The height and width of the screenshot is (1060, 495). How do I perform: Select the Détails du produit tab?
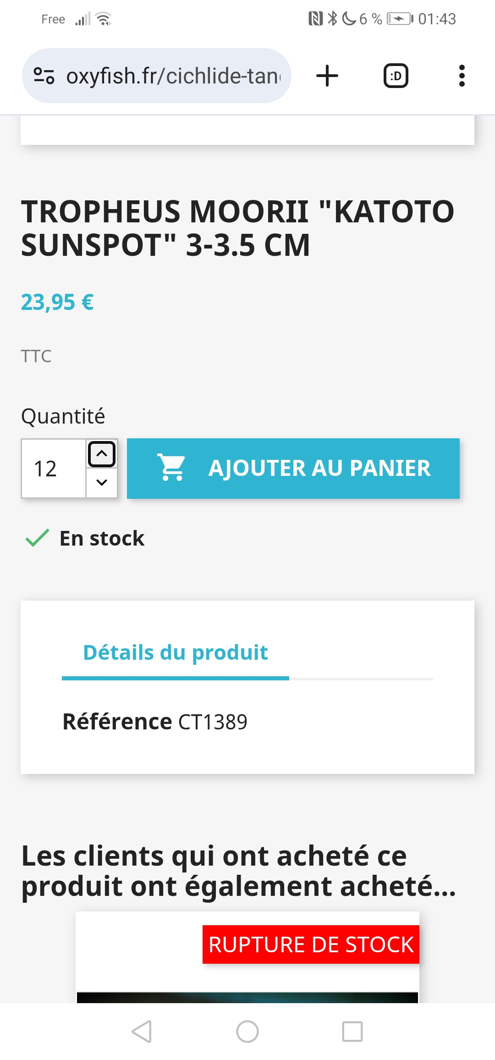176,653
